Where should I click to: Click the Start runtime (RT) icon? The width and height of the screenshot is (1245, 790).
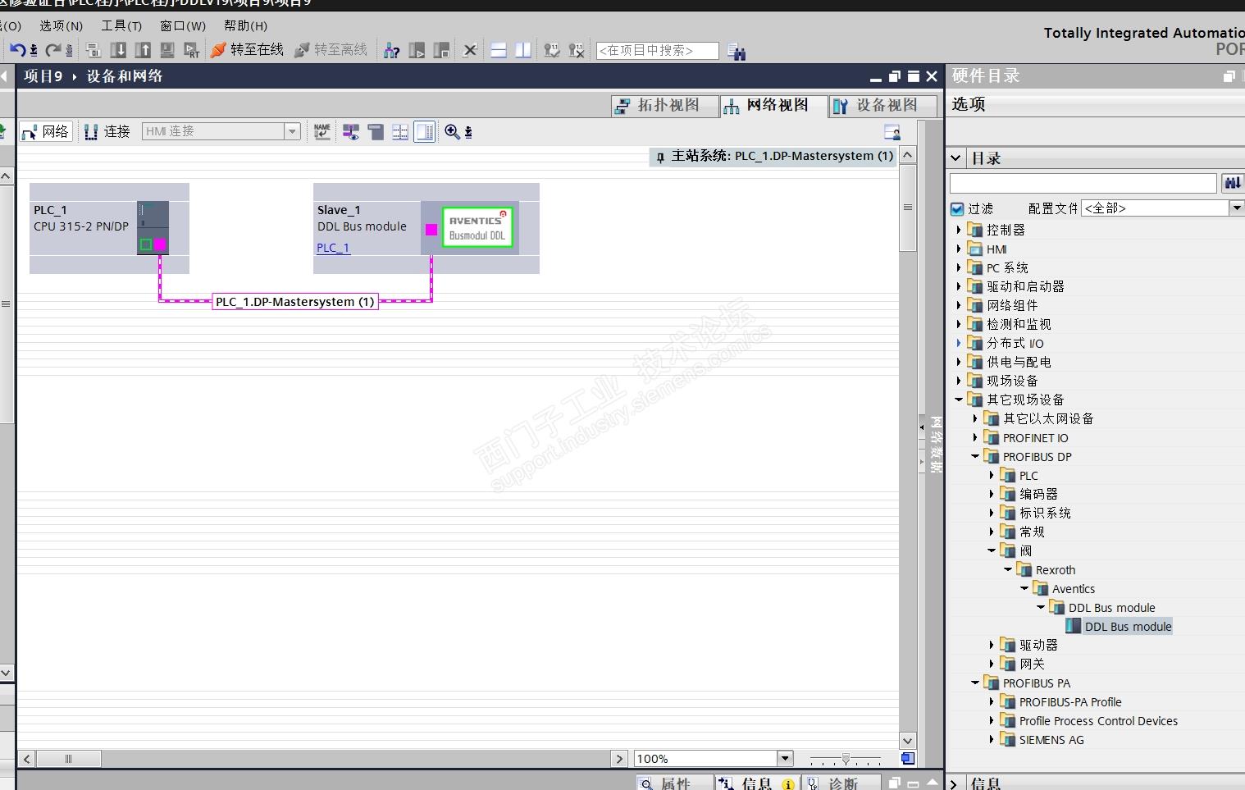pyautogui.click(x=192, y=50)
